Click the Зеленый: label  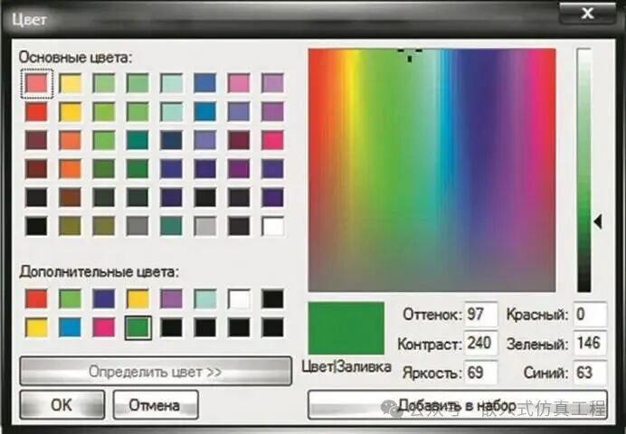(537, 344)
